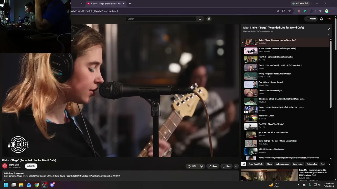The width and height of the screenshot is (337, 189).
Task: Select the From World Cafe chip
Action: point(256,164)
